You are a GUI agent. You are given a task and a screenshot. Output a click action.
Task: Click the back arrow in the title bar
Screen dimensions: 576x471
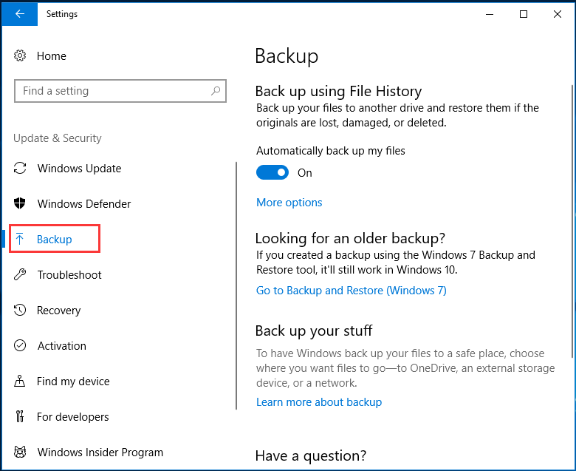19,14
